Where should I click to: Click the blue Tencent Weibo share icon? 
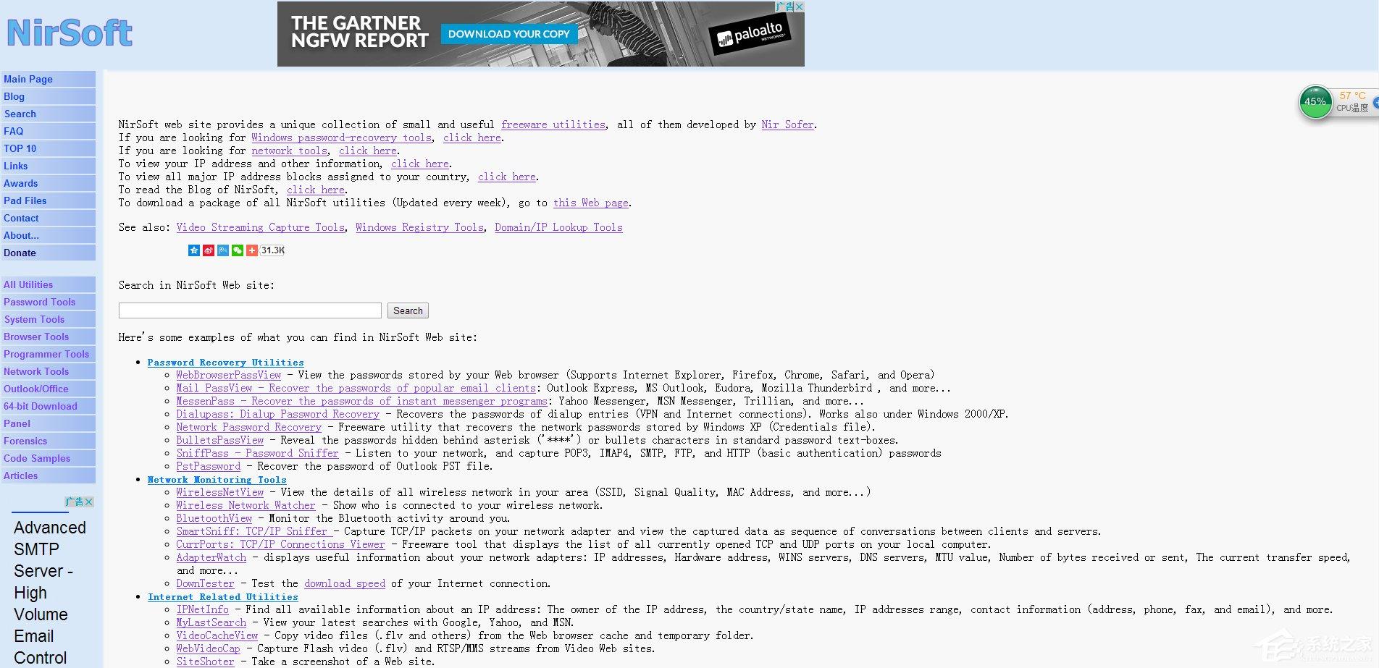[x=223, y=250]
